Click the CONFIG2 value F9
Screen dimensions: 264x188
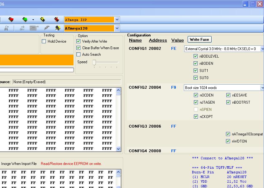tap(174, 87)
